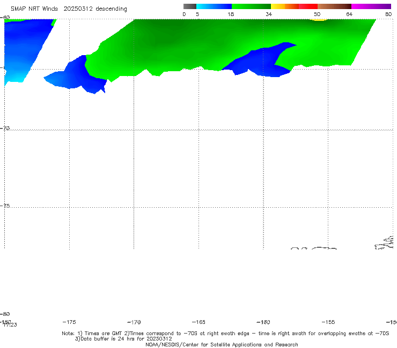Click the large green wind region near -165
This screenshot has width=397, height=348.
[x=197, y=46]
